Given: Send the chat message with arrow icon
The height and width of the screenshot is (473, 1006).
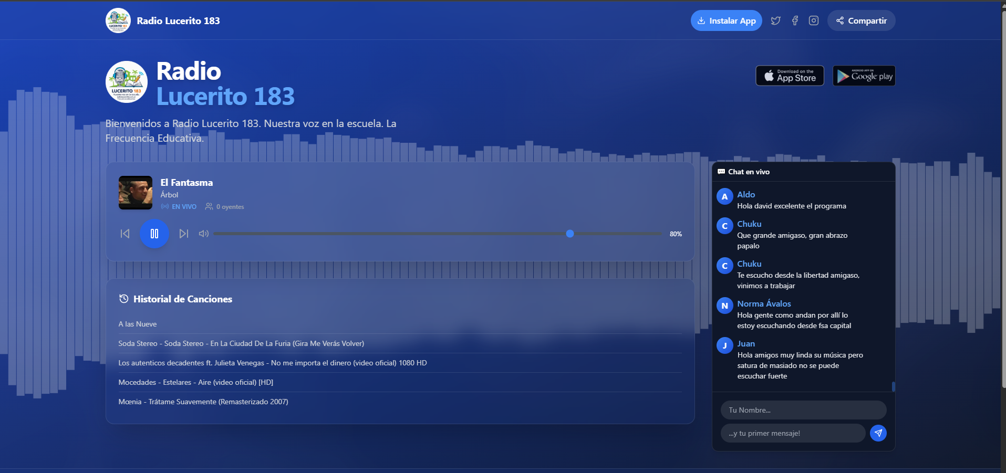Looking at the screenshot, I should tap(878, 433).
